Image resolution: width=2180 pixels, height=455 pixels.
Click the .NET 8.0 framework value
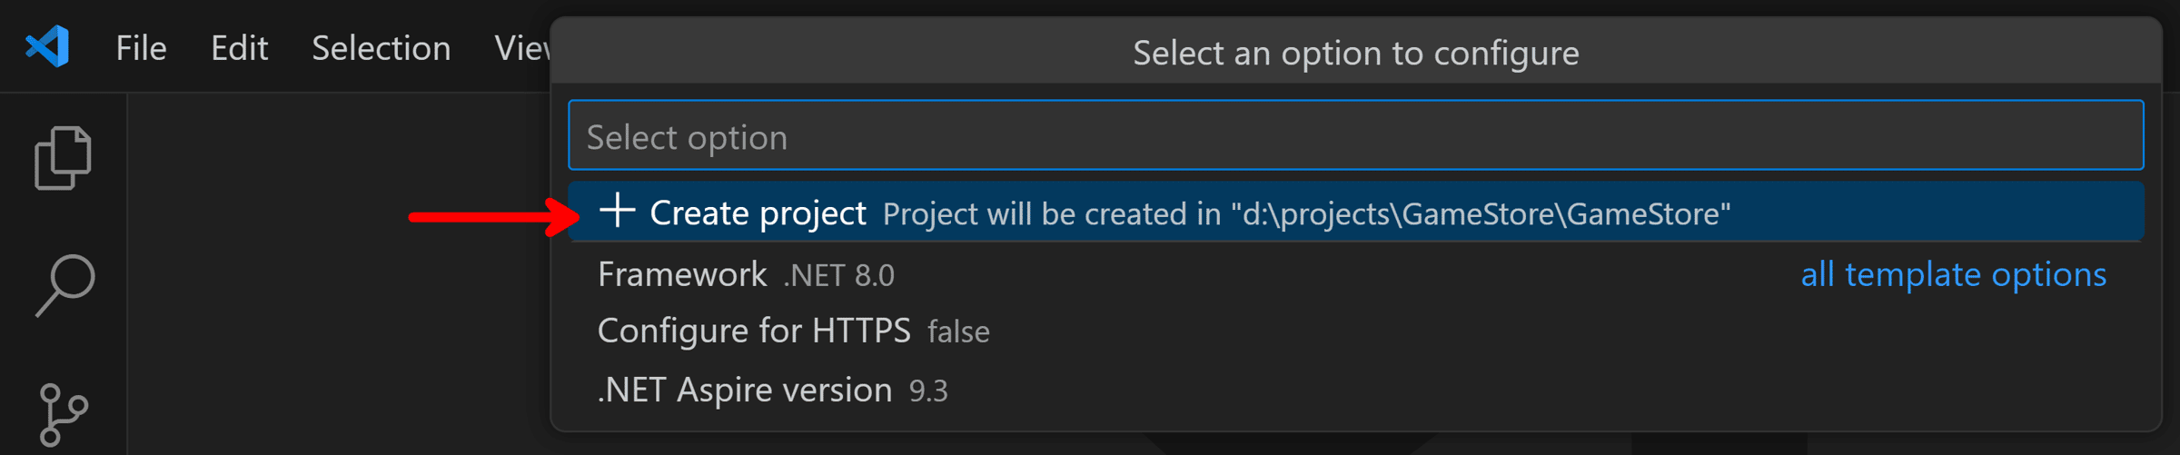(x=838, y=275)
